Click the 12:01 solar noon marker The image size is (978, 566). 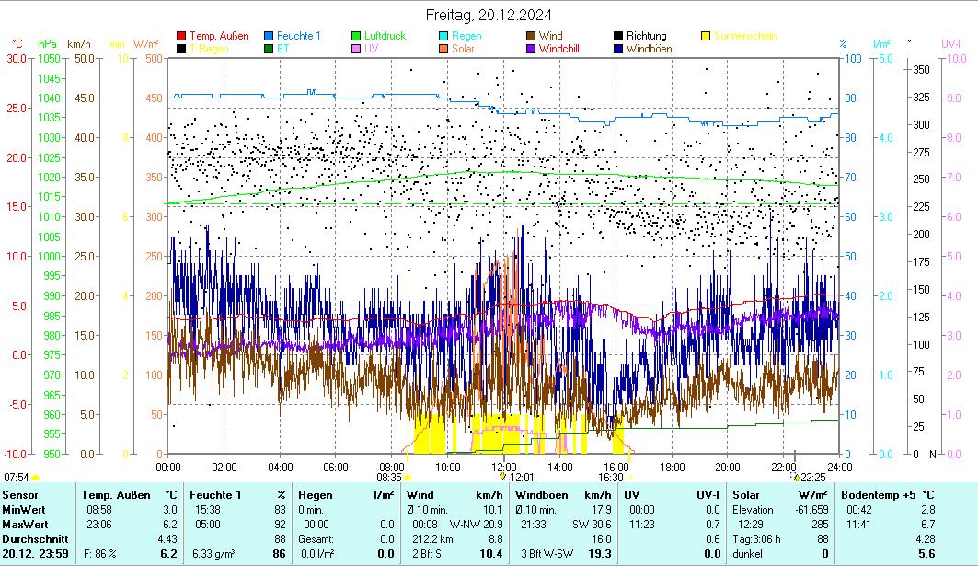point(503,477)
